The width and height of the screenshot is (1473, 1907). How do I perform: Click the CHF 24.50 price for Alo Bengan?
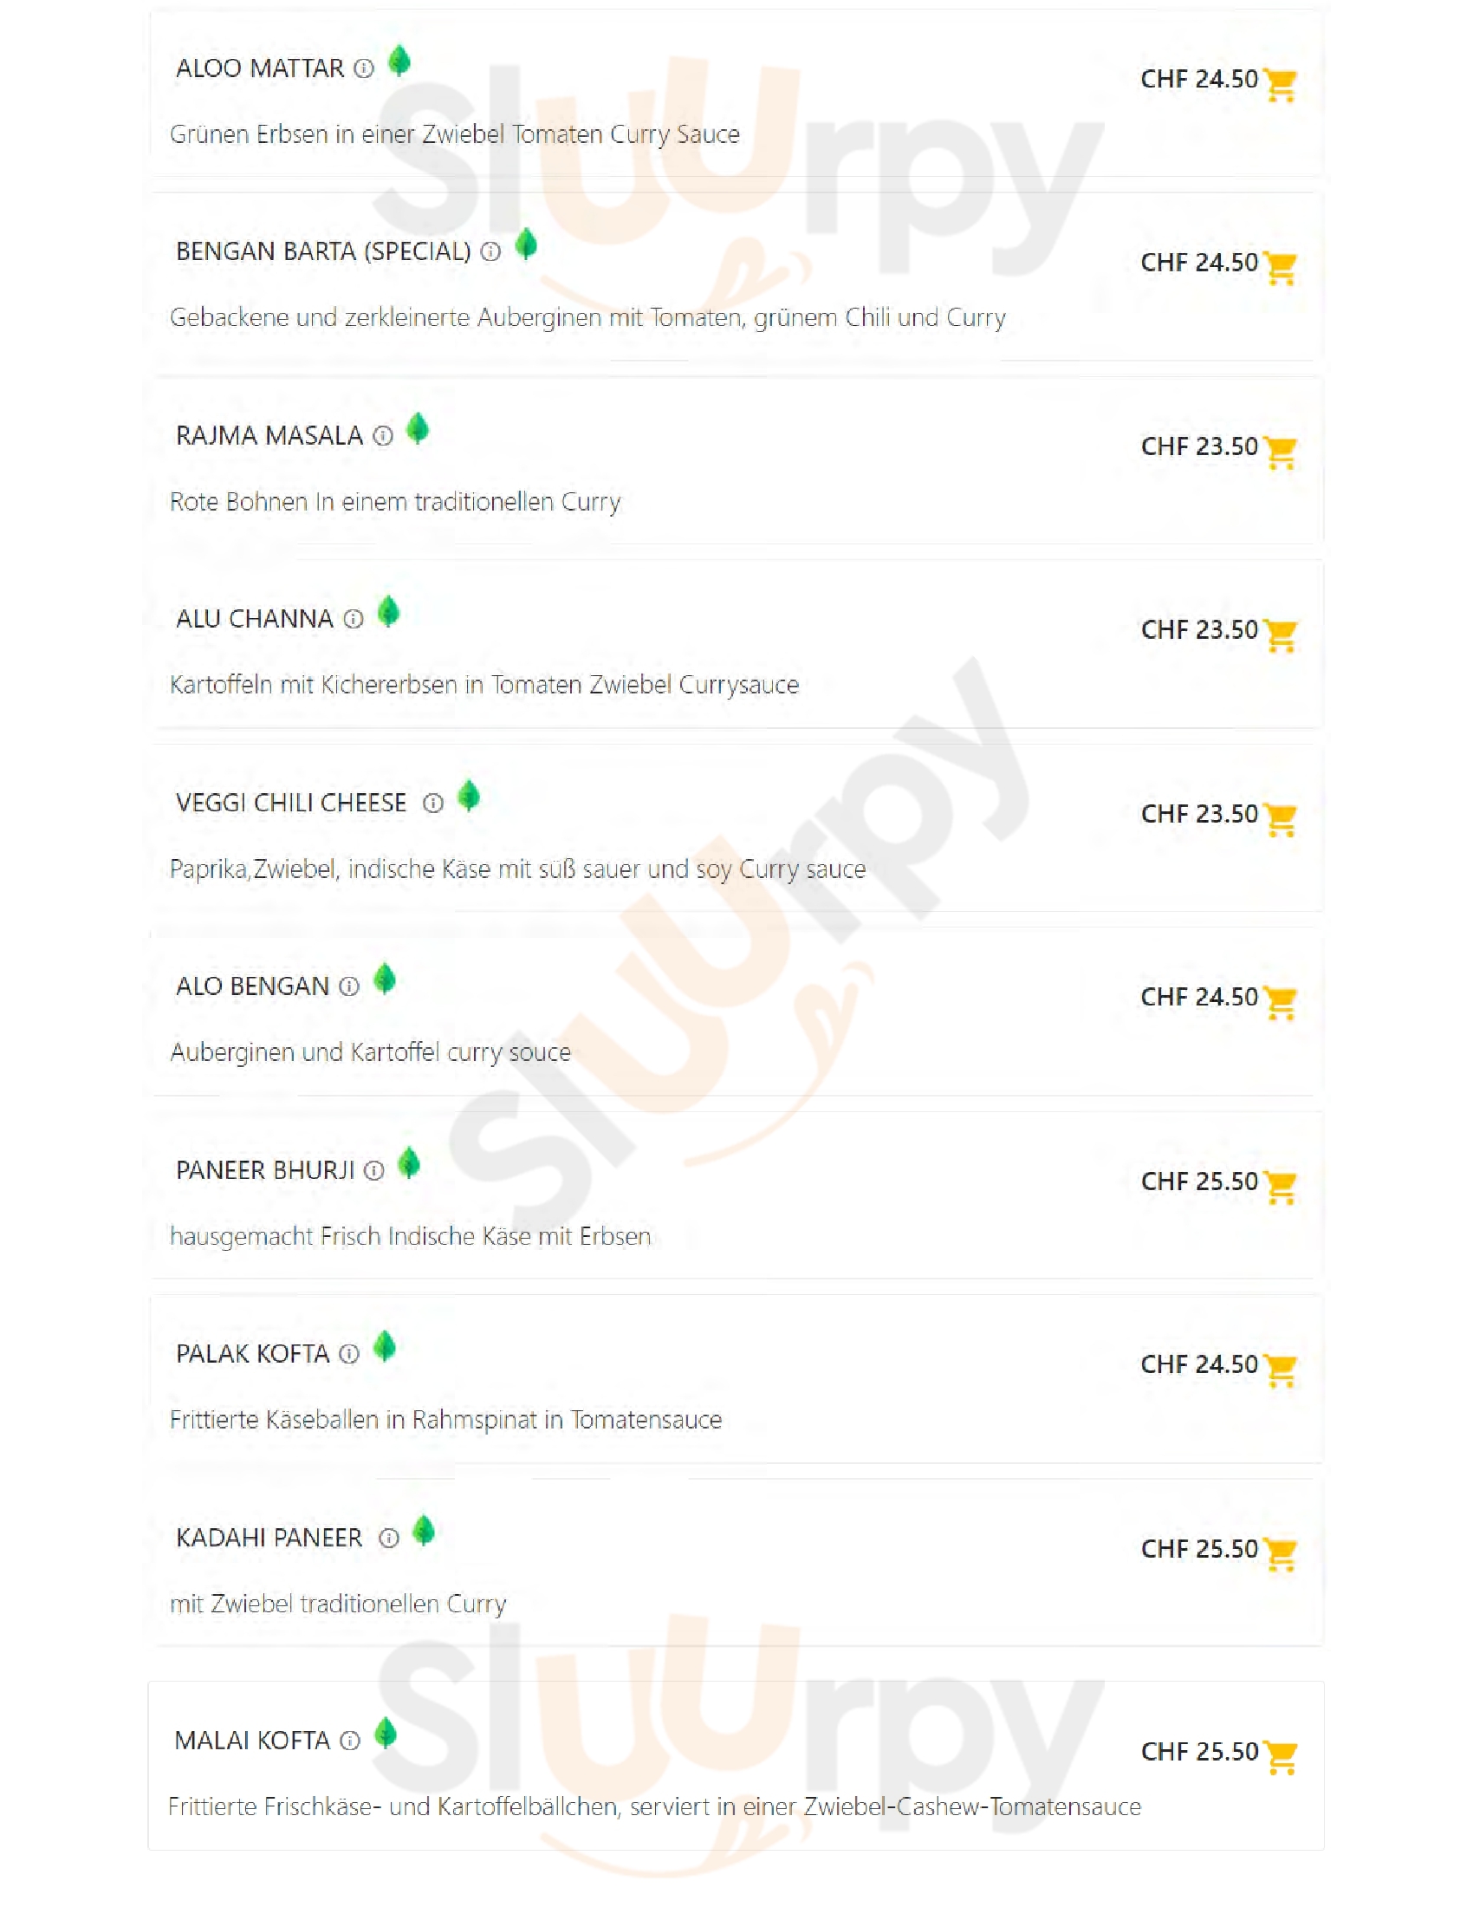(1199, 997)
